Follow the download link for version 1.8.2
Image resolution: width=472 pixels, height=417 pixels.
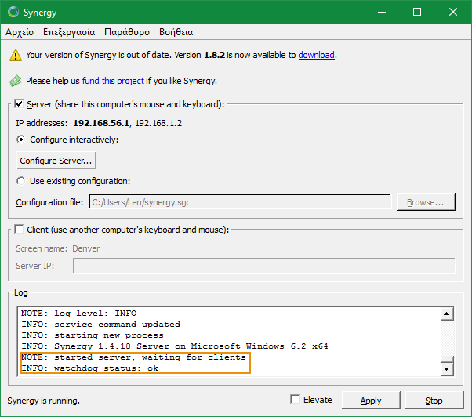click(x=317, y=55)
